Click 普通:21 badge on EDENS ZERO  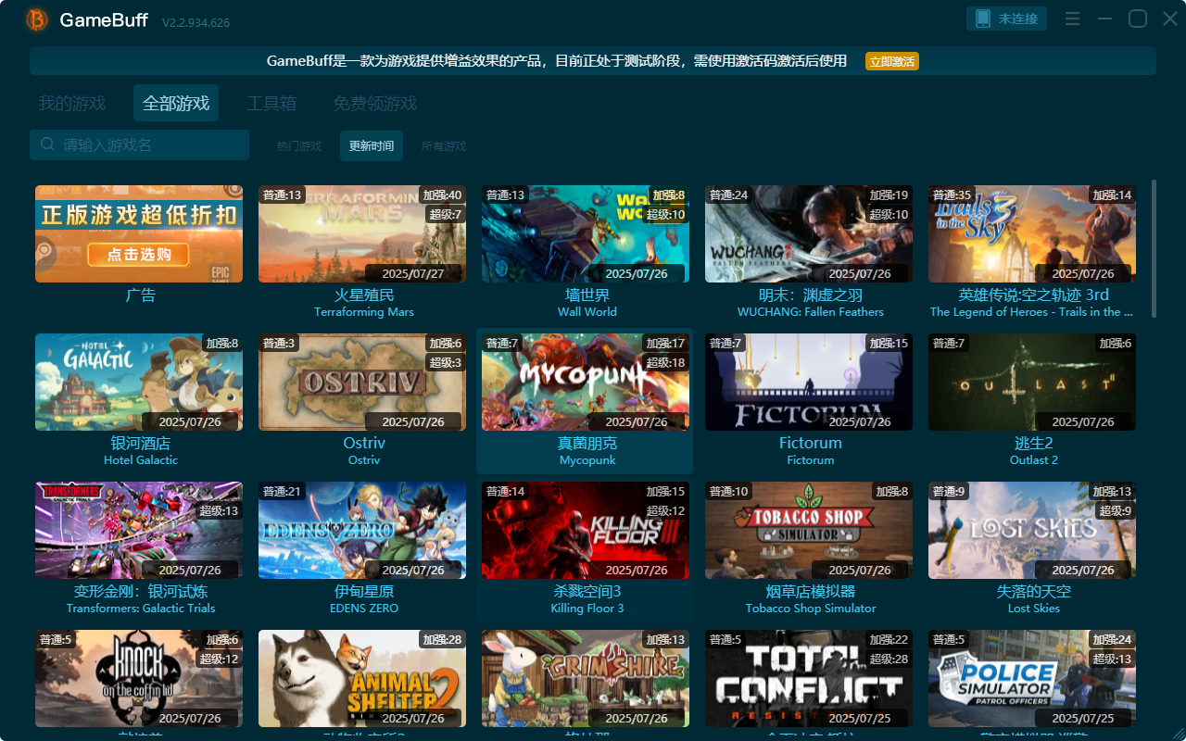coord(282,491)
